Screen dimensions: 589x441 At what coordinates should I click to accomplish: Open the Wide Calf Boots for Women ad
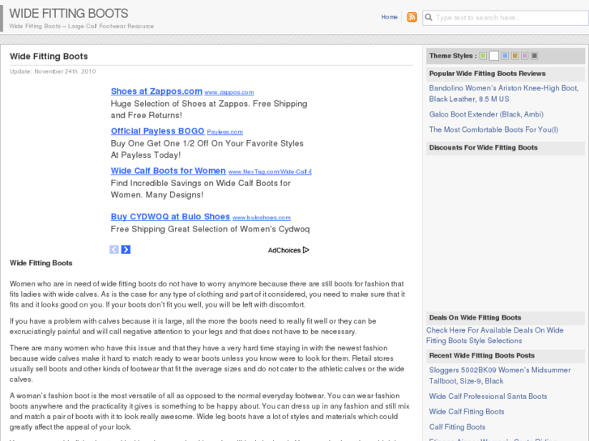[x=169, y=171]
